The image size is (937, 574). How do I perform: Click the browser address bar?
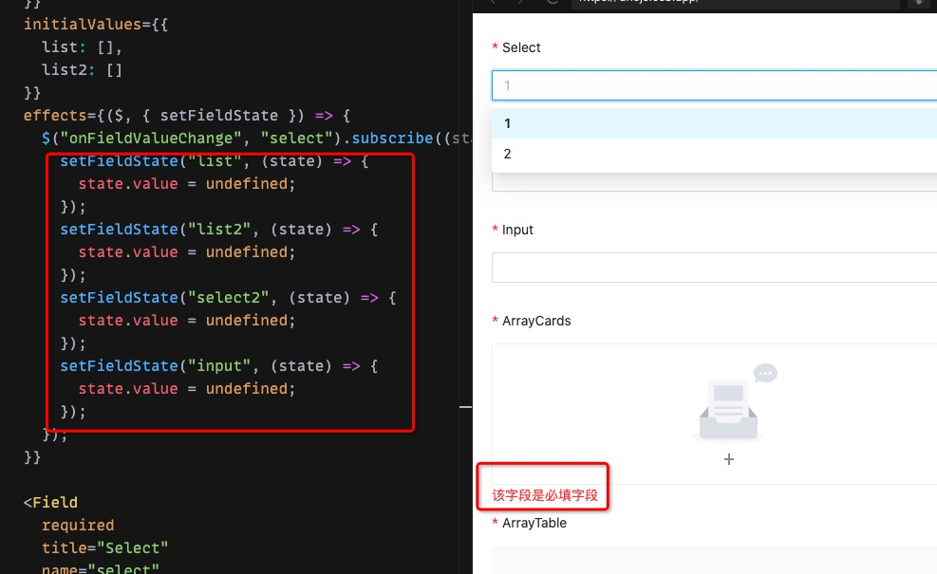coord(735,3)
